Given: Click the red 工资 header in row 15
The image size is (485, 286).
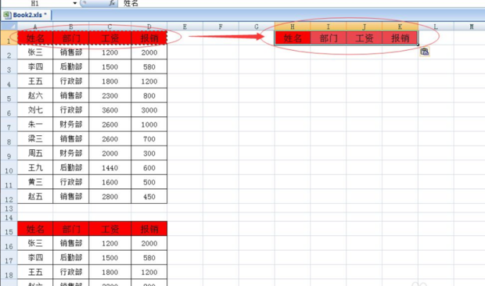Looking at the screenshot, I should (110, 229).
